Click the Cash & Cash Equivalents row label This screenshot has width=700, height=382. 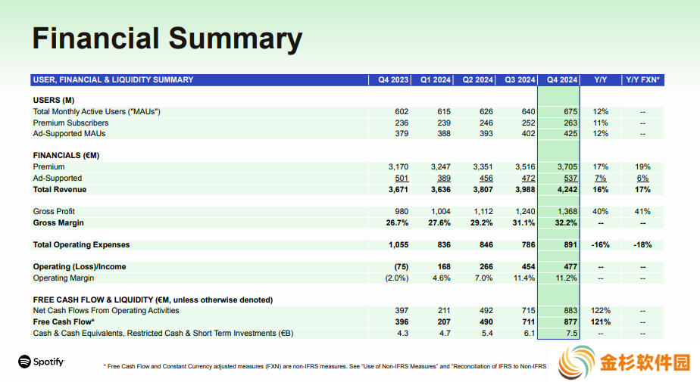(163, 333)
